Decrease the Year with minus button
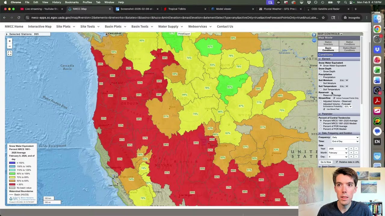385x216 pixels. click(x=356, y=149)
